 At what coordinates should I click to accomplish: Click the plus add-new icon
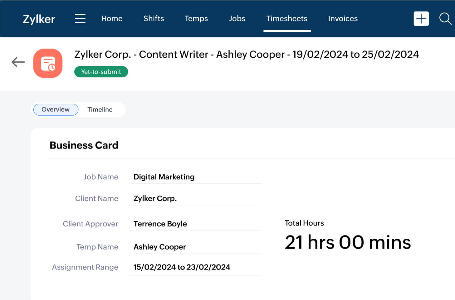tap(421, 19)
